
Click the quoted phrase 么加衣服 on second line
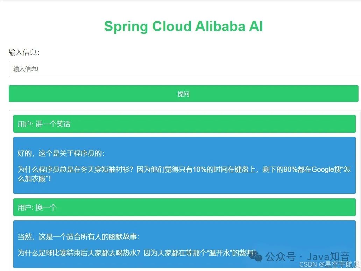coord(32,178)
